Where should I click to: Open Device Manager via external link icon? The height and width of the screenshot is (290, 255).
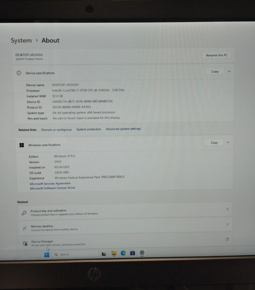point(227,239)
